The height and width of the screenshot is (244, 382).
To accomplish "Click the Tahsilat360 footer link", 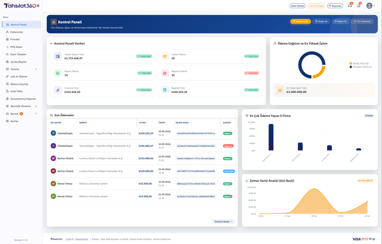I will point(82,239).
